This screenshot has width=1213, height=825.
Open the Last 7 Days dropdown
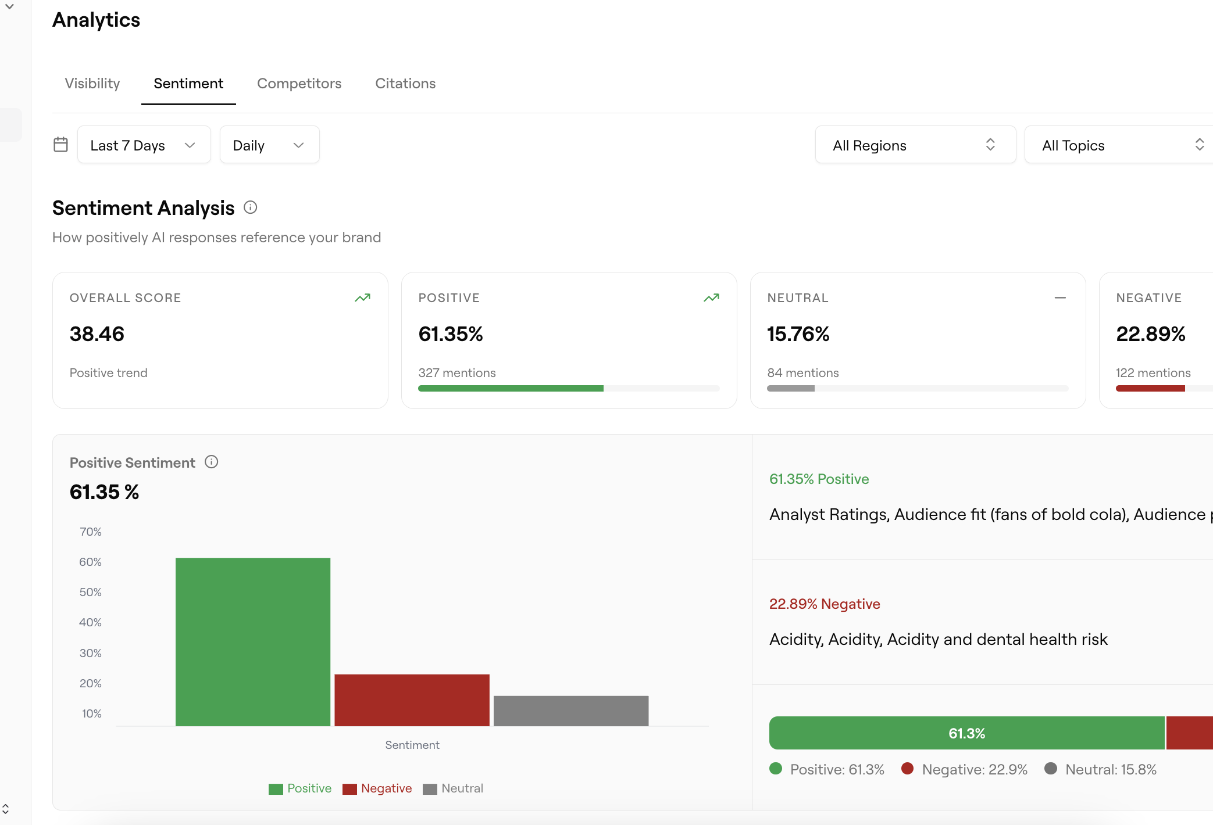click(144, 145)
